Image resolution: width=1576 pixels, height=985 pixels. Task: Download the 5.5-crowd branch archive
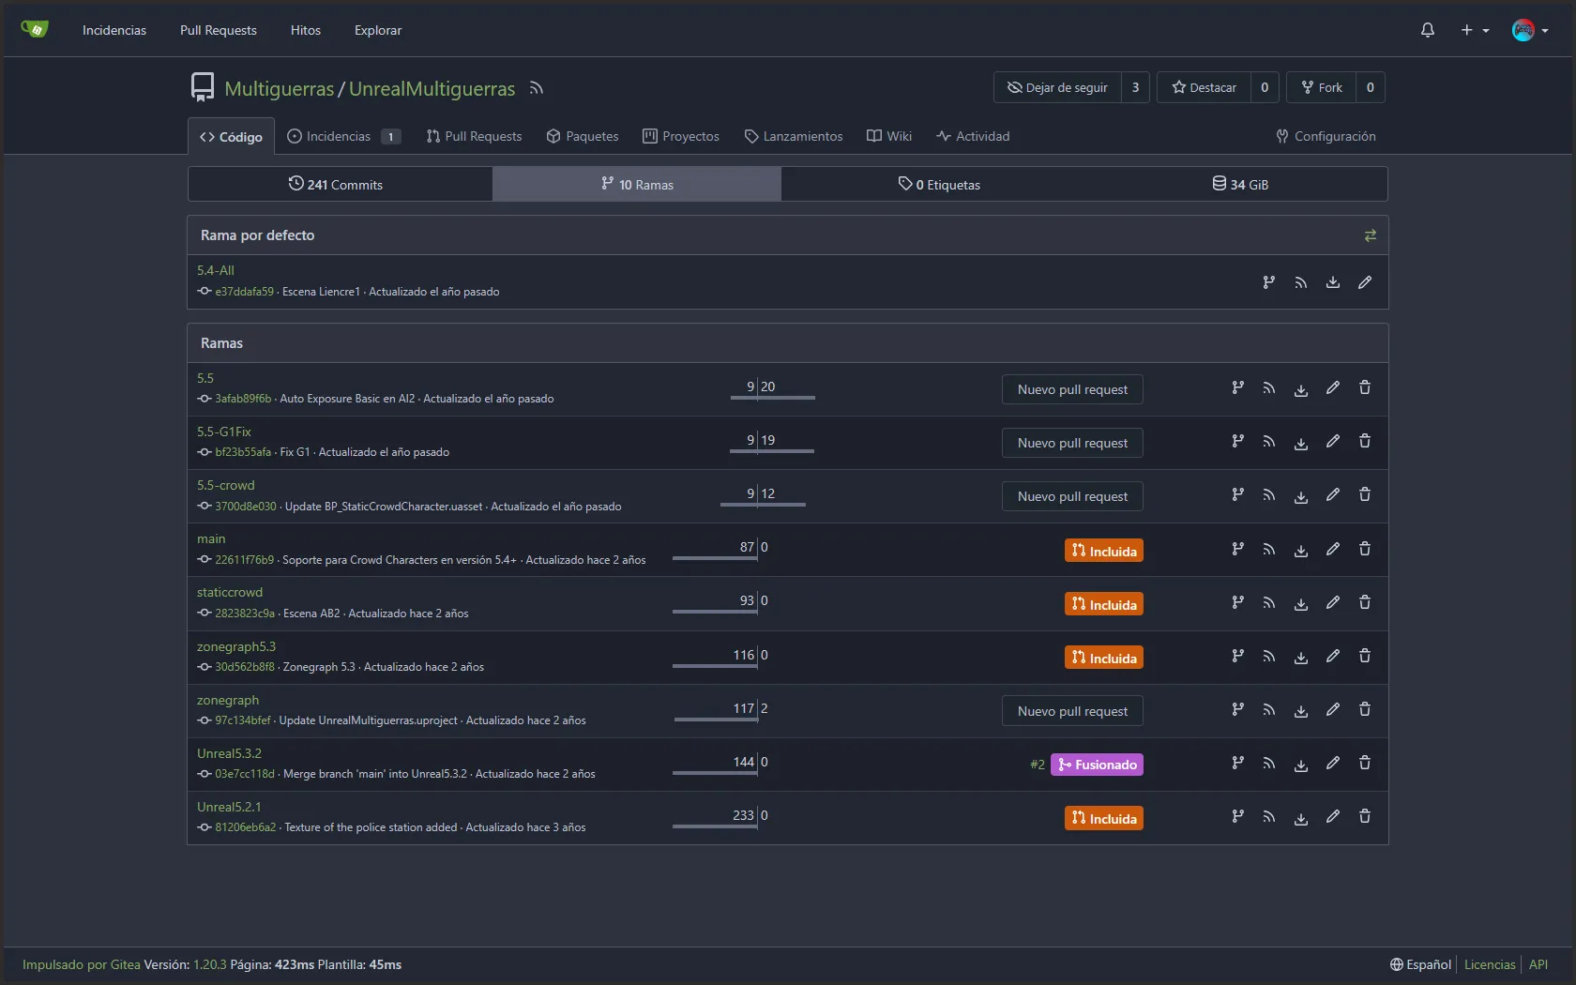[x=1301, y=495]
